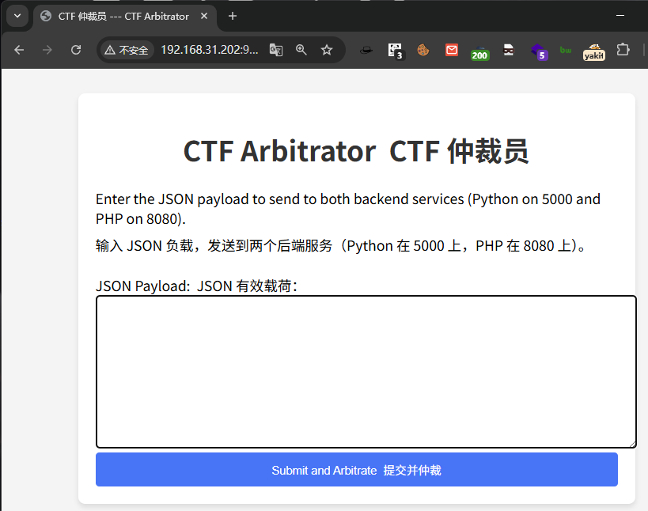This screenshot has height=511, width=648.
Task: Select the CTF Arbitrator tab
Action: [124, 17]
